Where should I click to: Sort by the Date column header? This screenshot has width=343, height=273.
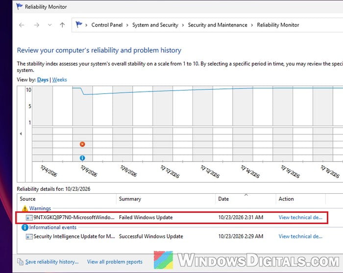click(x=245, y=199)
